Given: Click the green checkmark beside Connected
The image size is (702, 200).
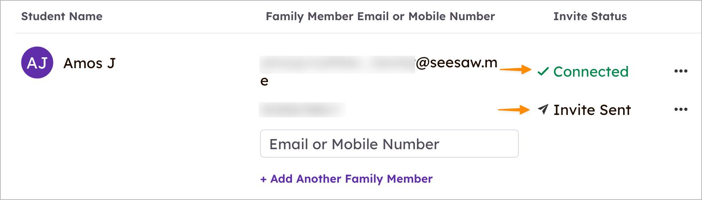Looking at the screenshot, I should (x=543, y=72).
